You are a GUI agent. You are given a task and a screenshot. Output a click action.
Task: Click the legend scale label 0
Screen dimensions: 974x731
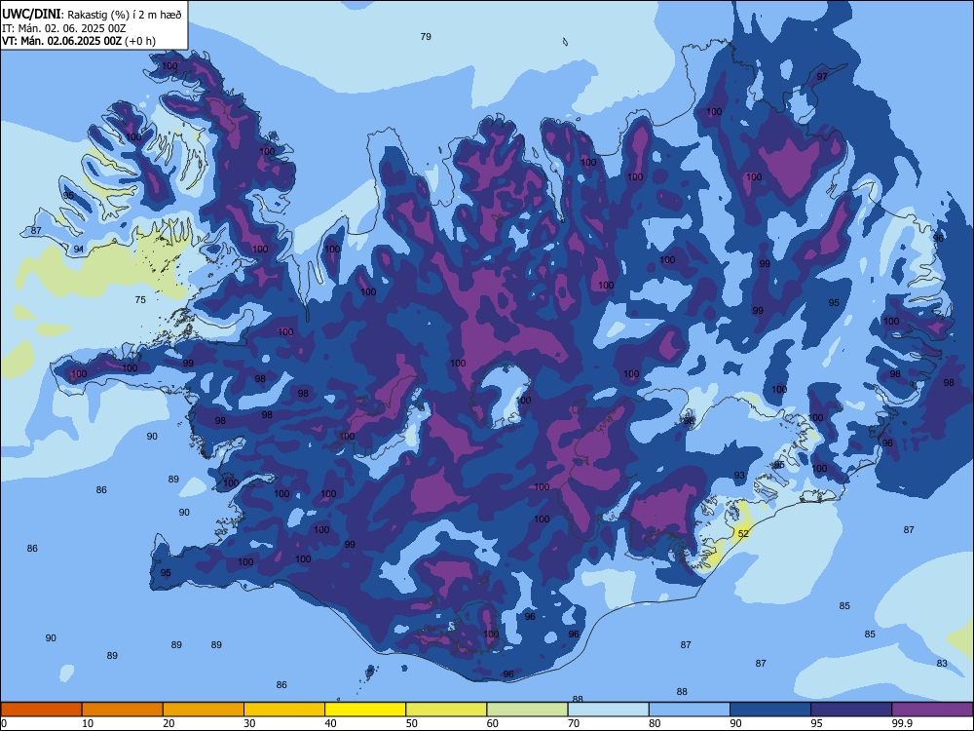[x=4, y=723]
